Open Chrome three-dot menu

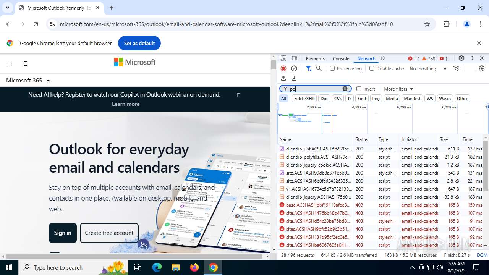(x=481, y=24)
